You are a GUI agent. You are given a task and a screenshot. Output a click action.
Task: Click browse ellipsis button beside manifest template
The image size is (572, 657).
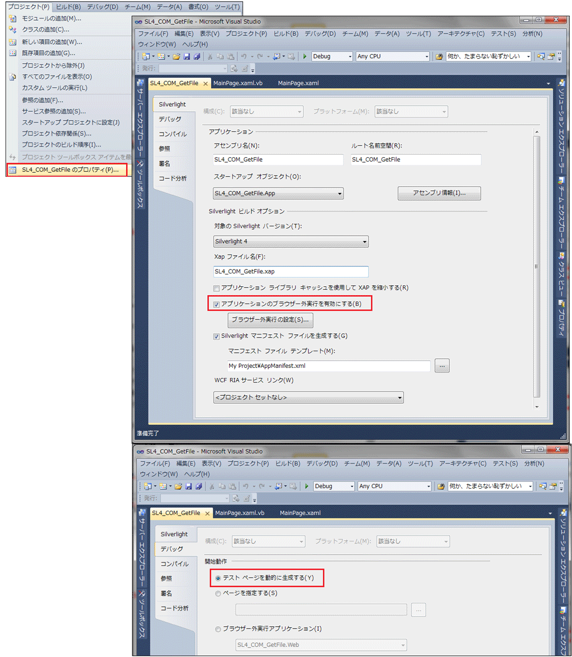tap(442, 366)
